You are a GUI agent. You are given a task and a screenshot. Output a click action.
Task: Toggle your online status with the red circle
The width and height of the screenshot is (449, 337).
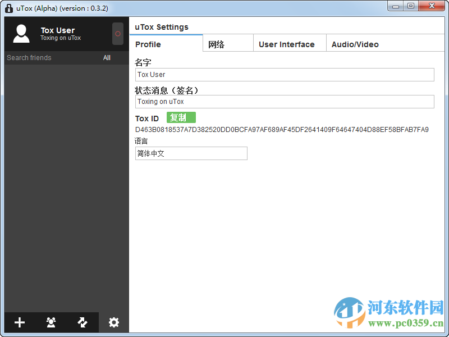click(117, 34)
